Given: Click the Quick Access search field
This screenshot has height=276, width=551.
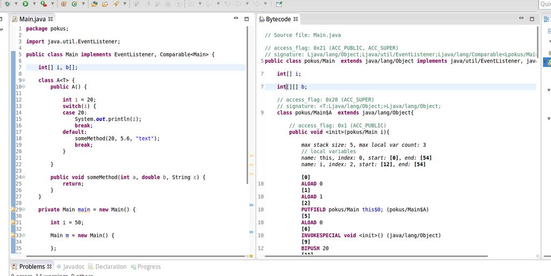Looking at the screenshot, I should tap(545, 4).
